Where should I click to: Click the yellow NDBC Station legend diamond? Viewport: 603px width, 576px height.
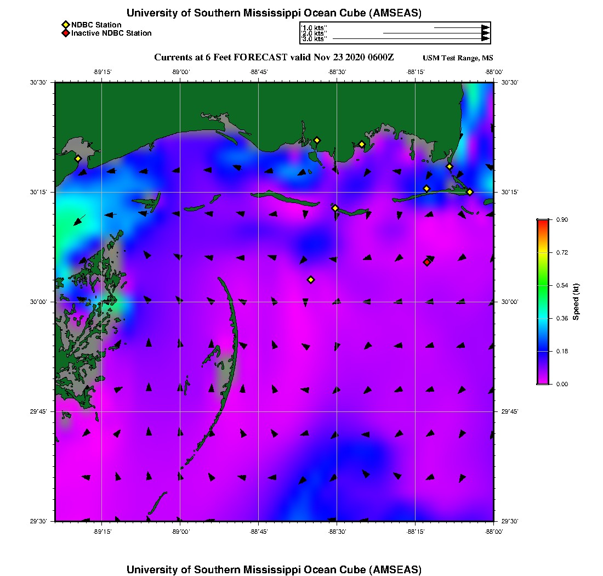pyautogui.click(x=65, y=25)
